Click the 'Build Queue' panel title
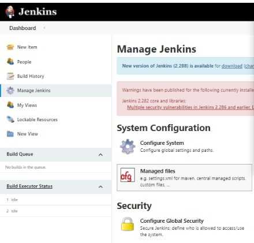Image resolution: width=254 pixels, height=243 pixels. tap(20, 154)
